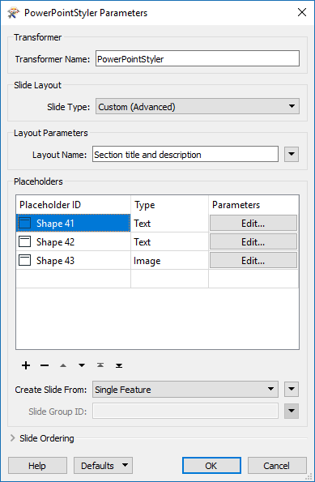Image resolution: width=315 pixels, height=482 pixels.
Task: Click the Slide Group ID field
Action: (x=185, y=411)
